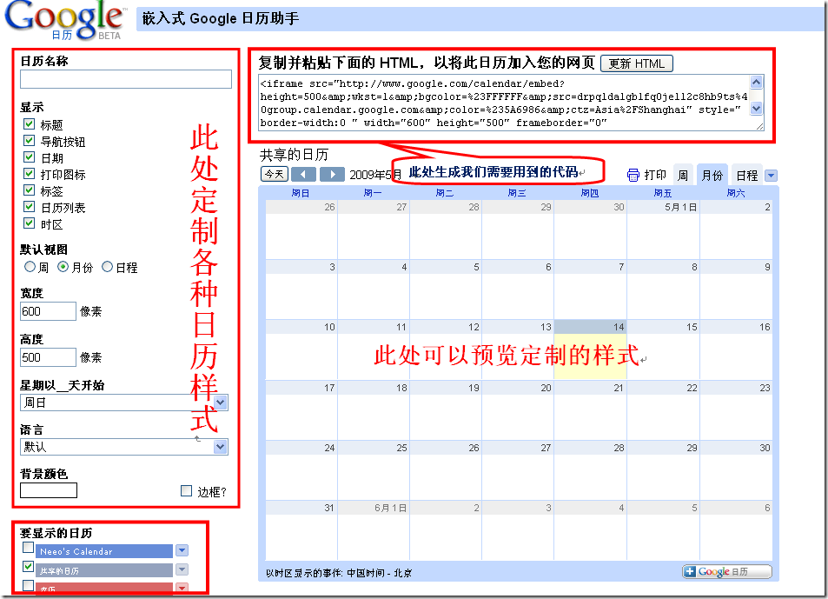The image size is (828, 599).
Task: Switch to the 日程 view tab
Action: pos(746,176)
